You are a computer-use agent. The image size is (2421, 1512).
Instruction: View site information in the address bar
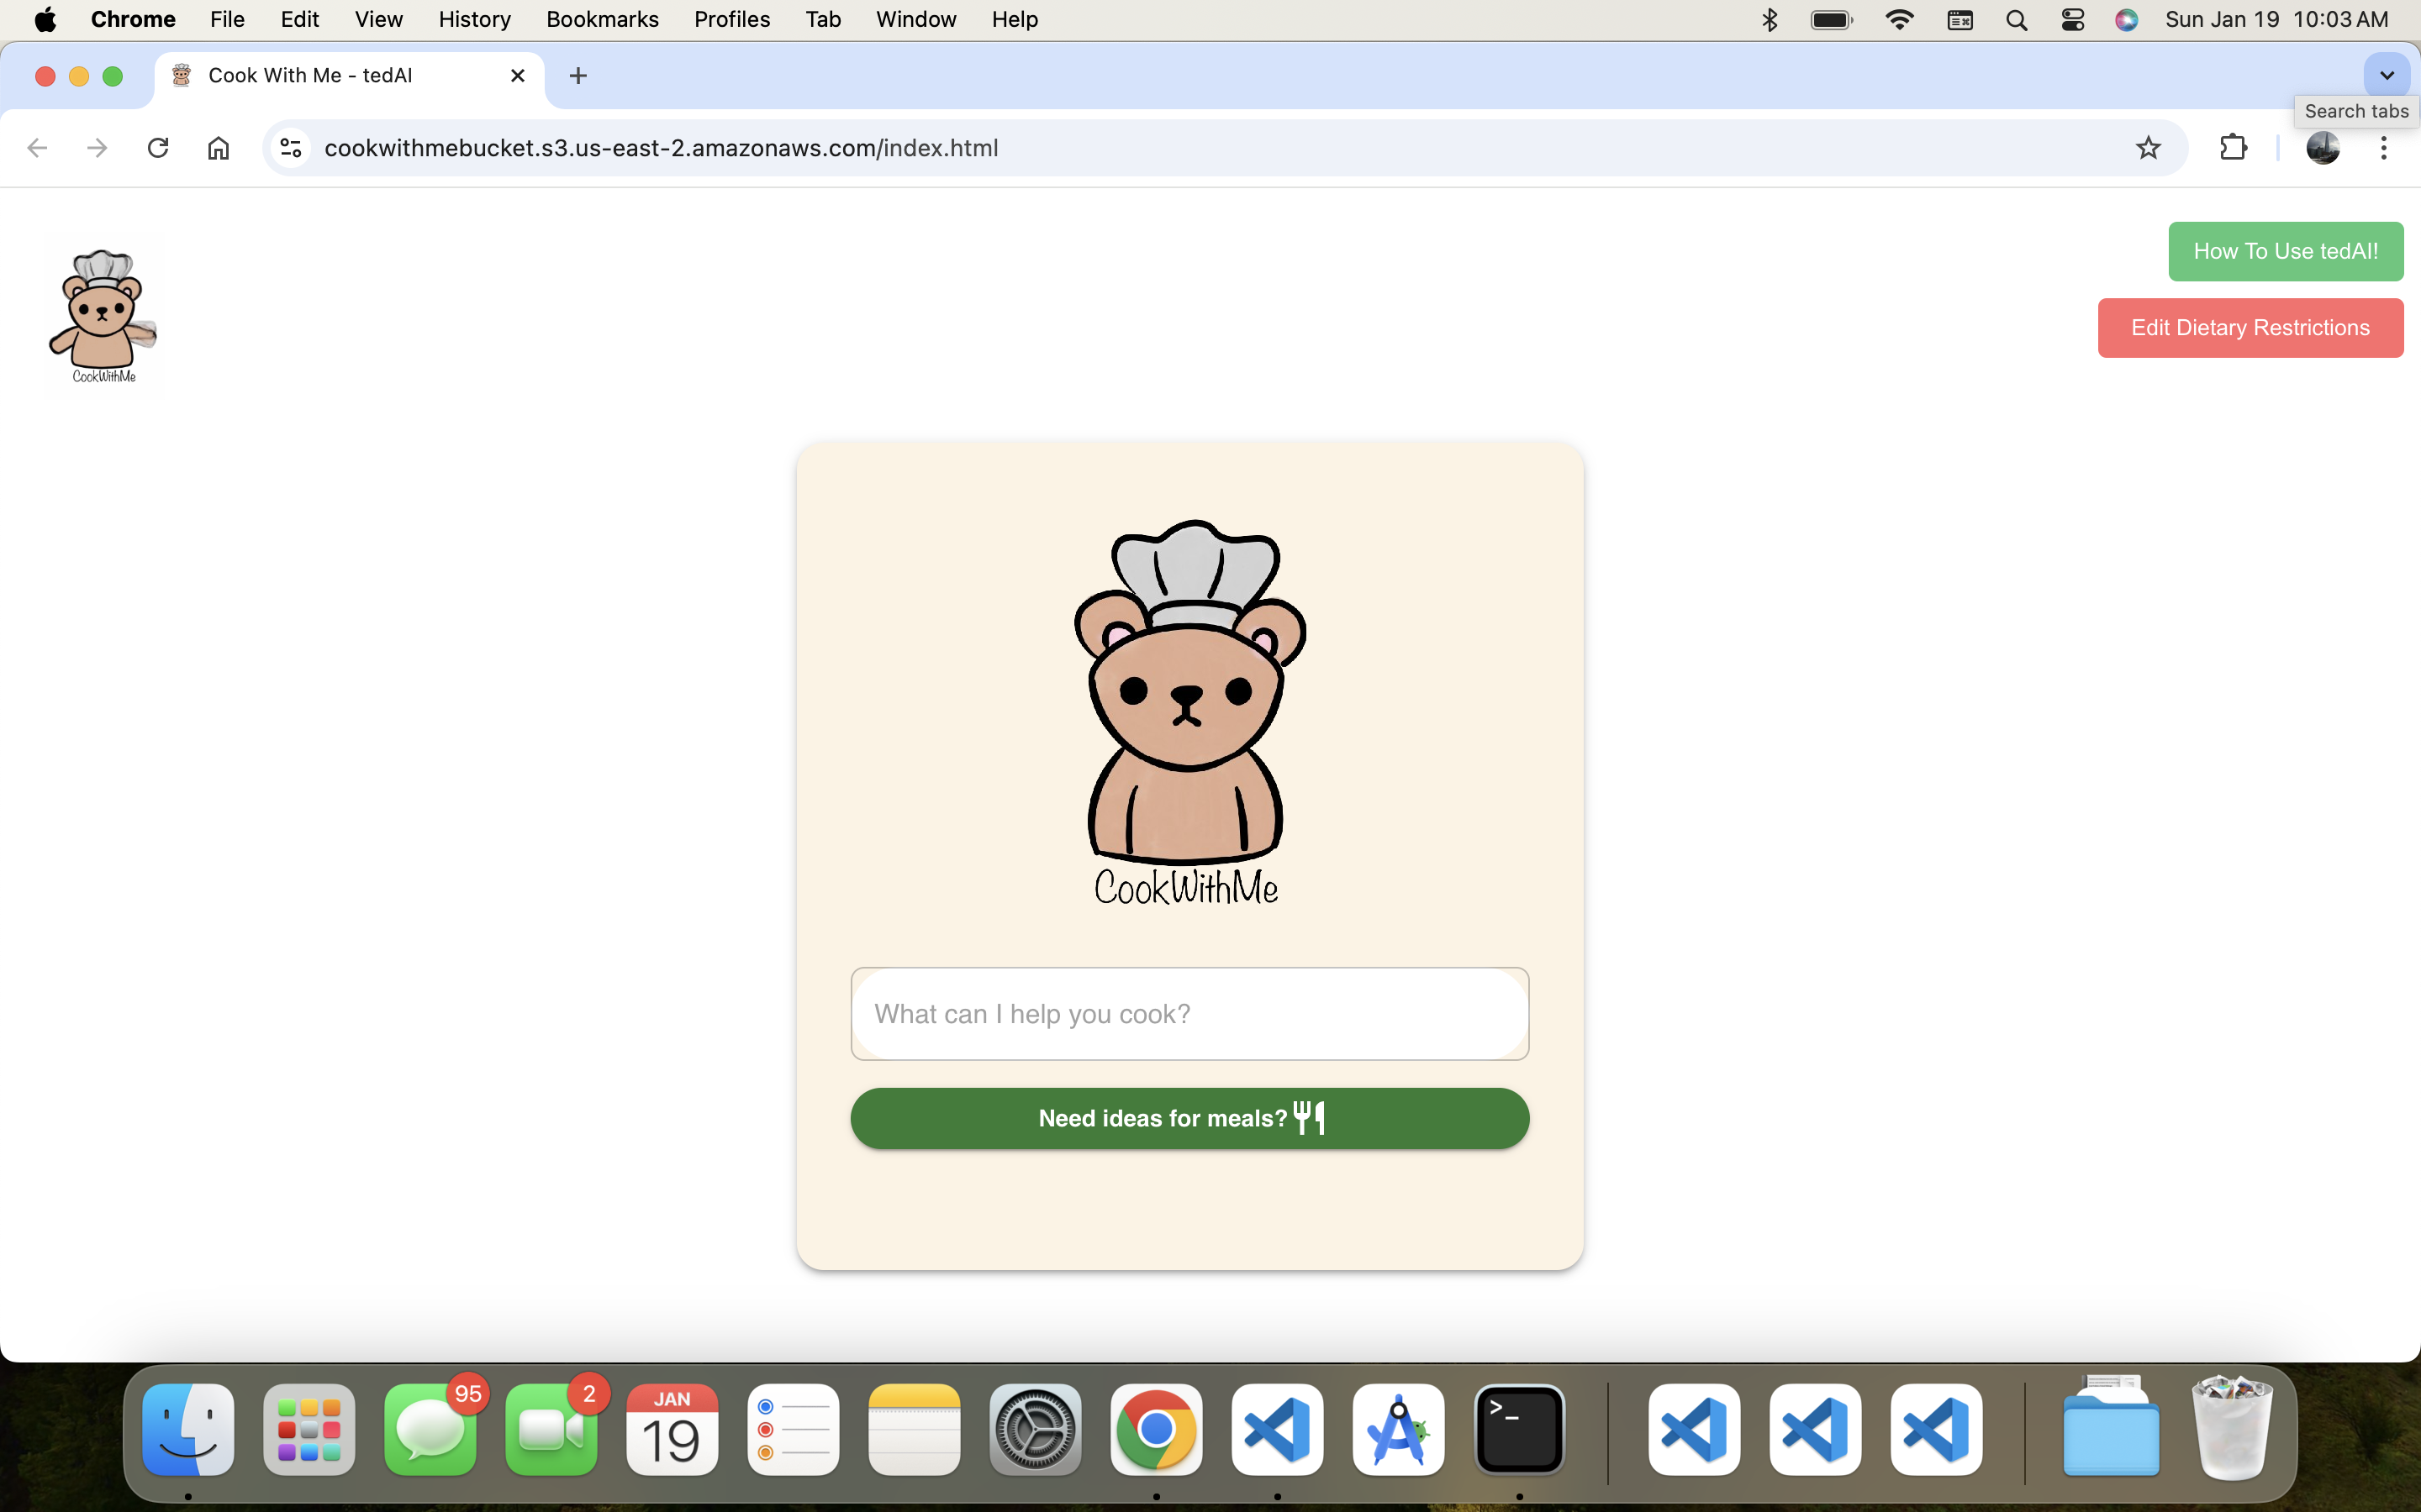[x=289, y=147]
